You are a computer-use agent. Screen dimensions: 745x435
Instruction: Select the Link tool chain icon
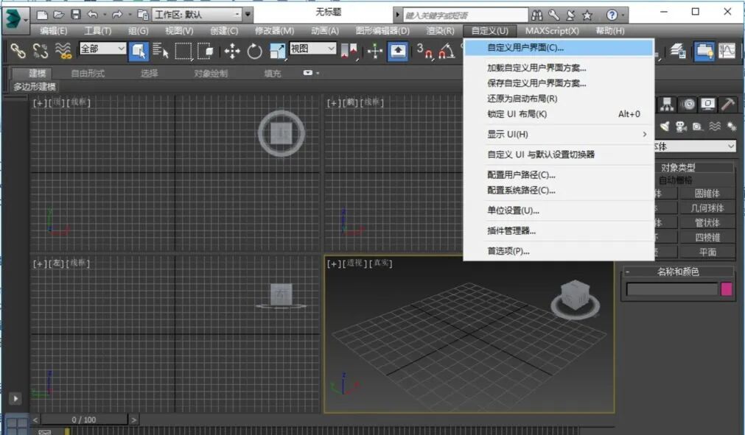18,50
